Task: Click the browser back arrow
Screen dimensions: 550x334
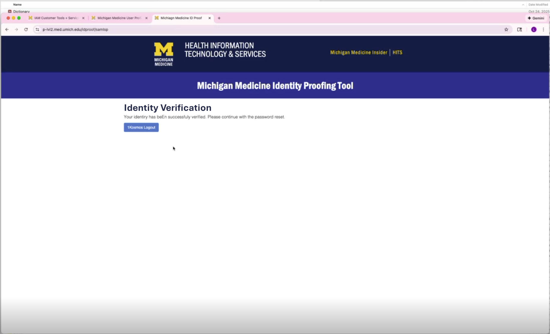Action: click(x=7, y=29)
